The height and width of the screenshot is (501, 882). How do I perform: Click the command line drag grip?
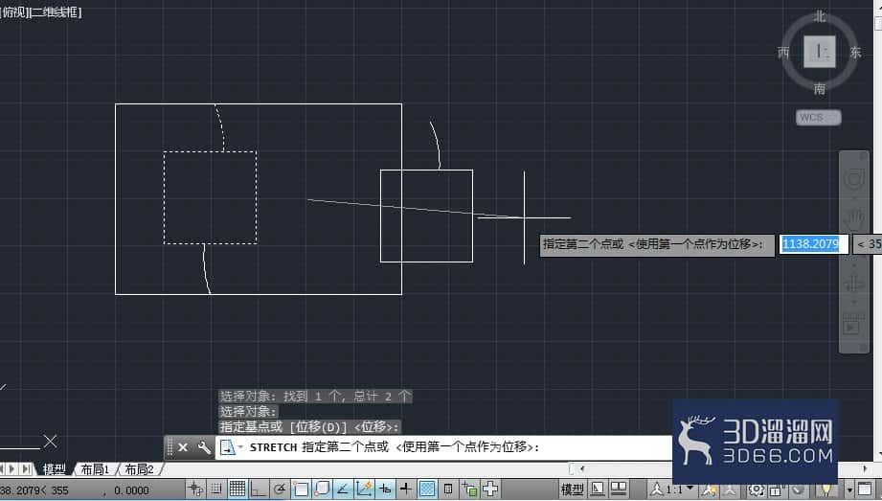[x=170, y=447]
